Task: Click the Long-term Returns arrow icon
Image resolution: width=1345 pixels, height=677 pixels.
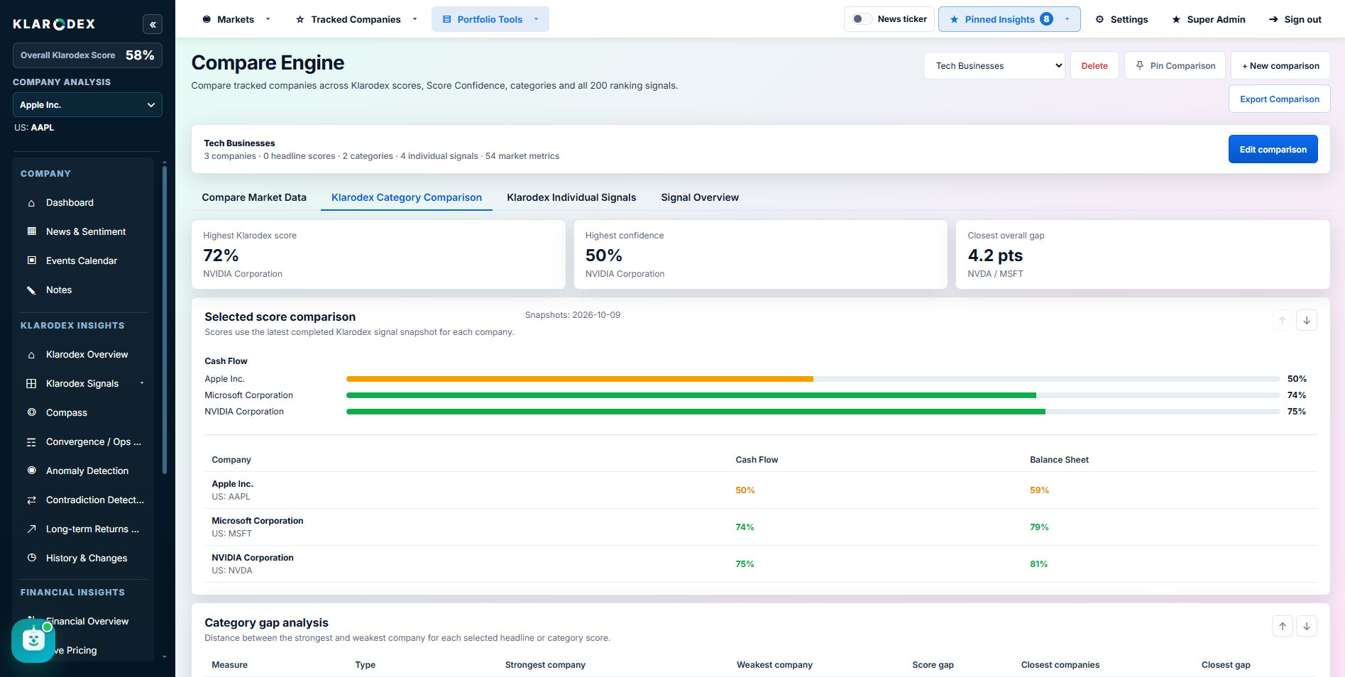Action: (31, 529)
